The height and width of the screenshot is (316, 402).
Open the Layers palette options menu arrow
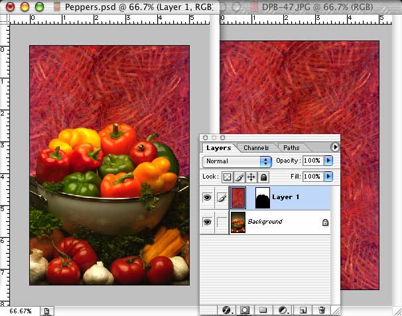click(x=335, y=147)
